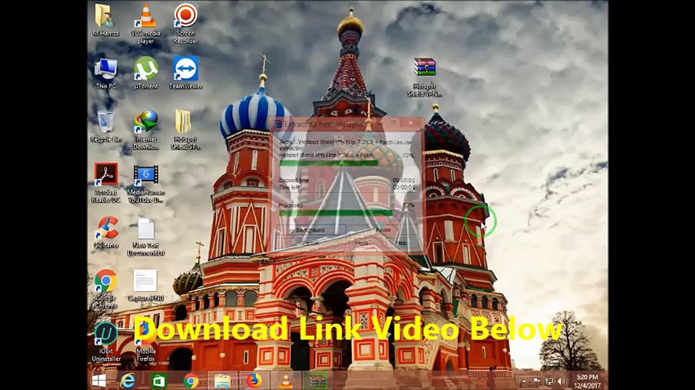Click the Background button in extraction dialog
Viewport: 695px width, 390px height.
click(x=311, y=230)
